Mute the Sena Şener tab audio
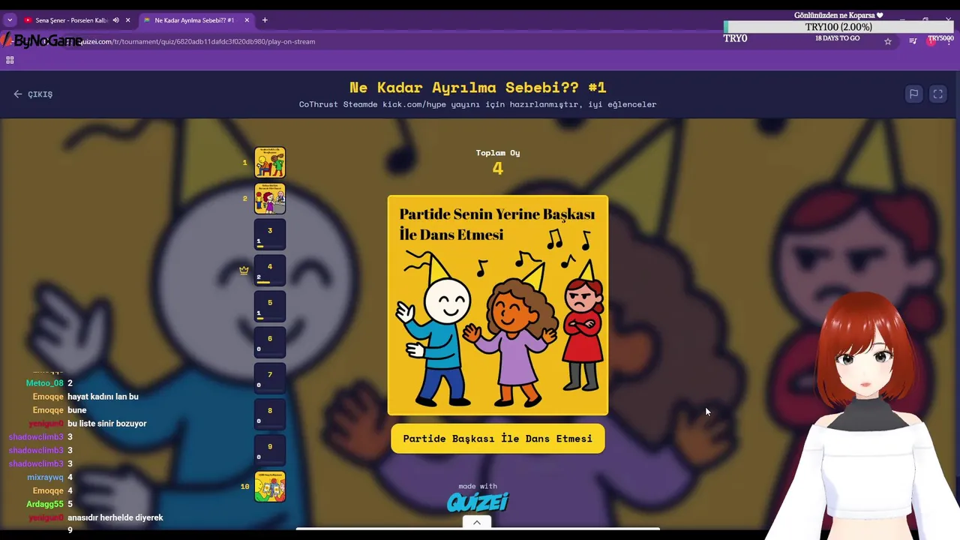Viewport: 960px width, 540px height. 115,20
